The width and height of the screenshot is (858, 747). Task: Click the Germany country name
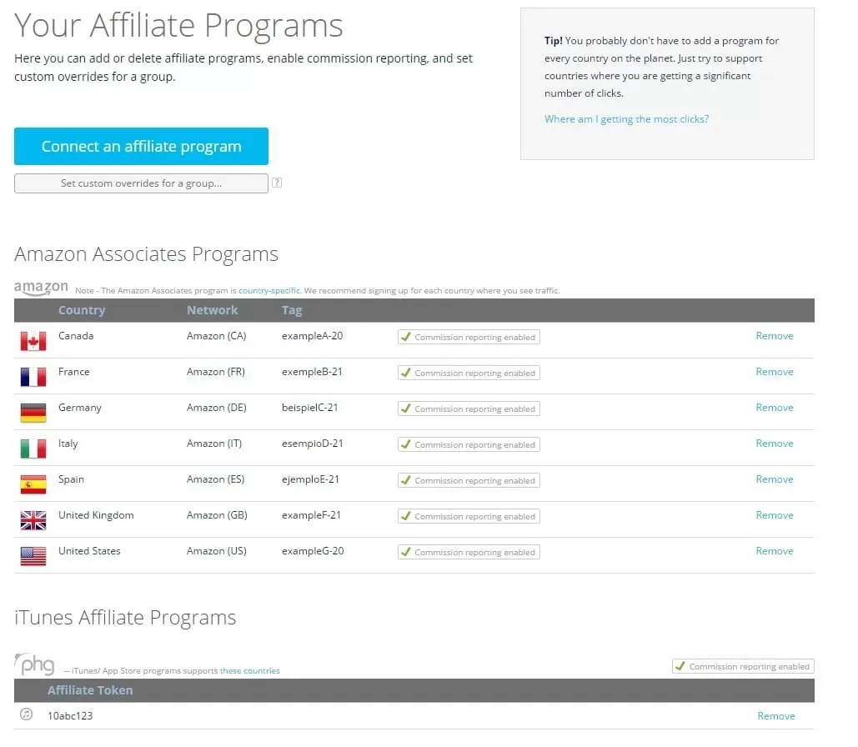coord(80,409)
